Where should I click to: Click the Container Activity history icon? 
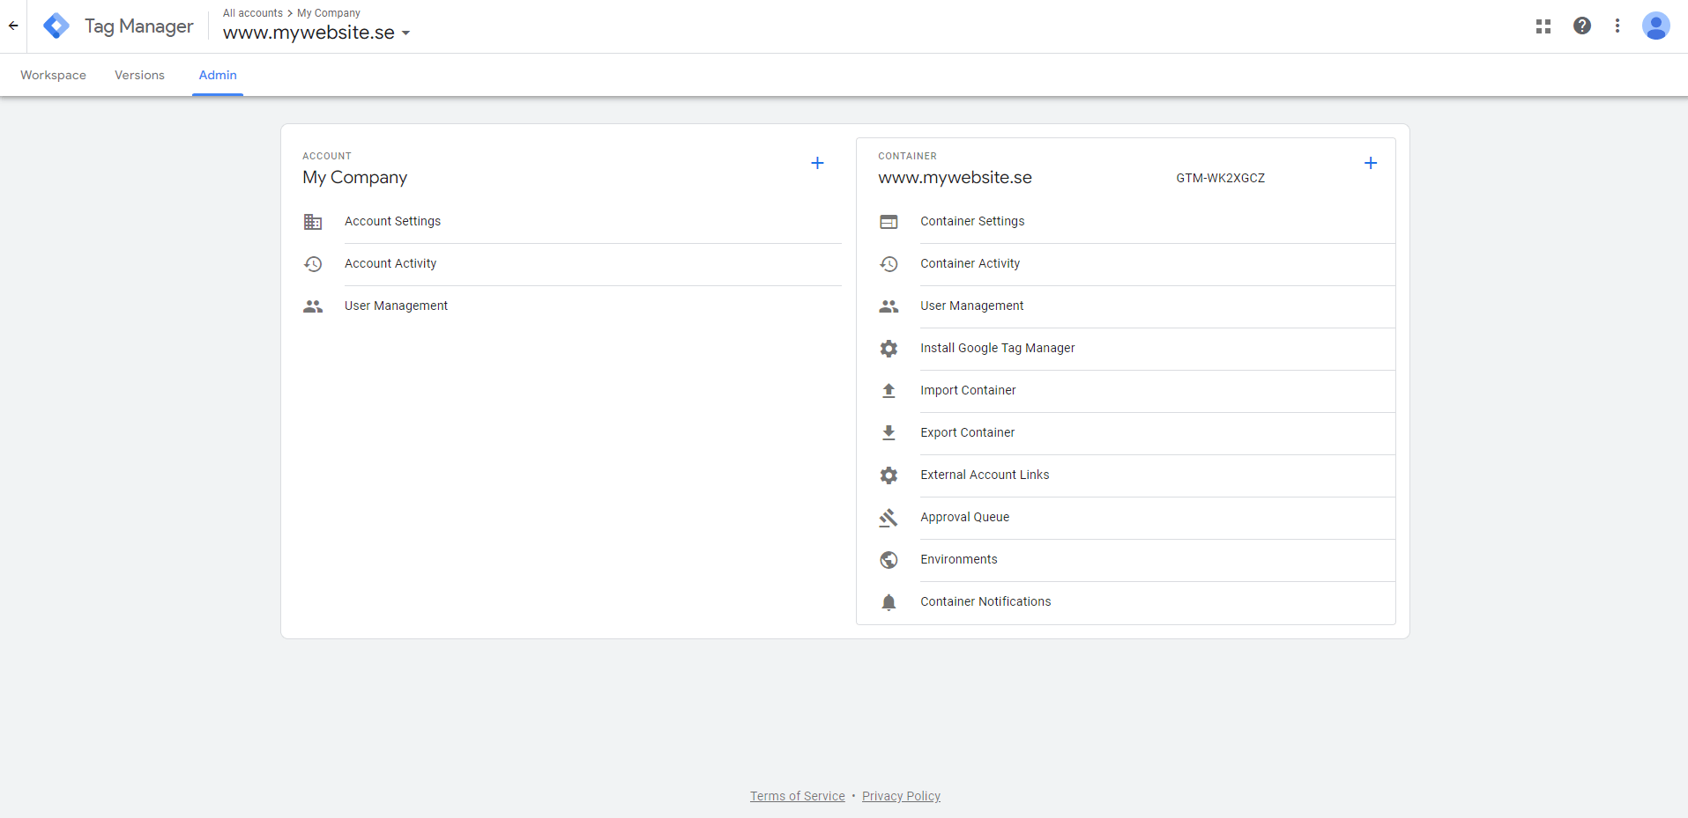pos(889,264)
